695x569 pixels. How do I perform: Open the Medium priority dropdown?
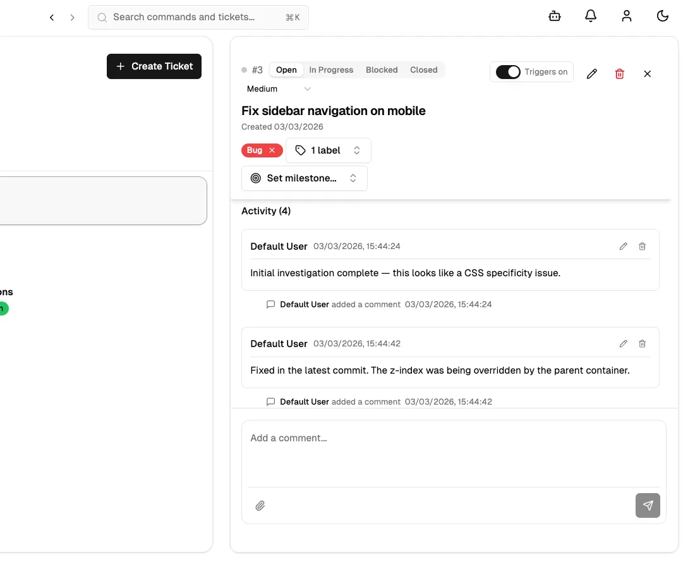click(278, 89)
